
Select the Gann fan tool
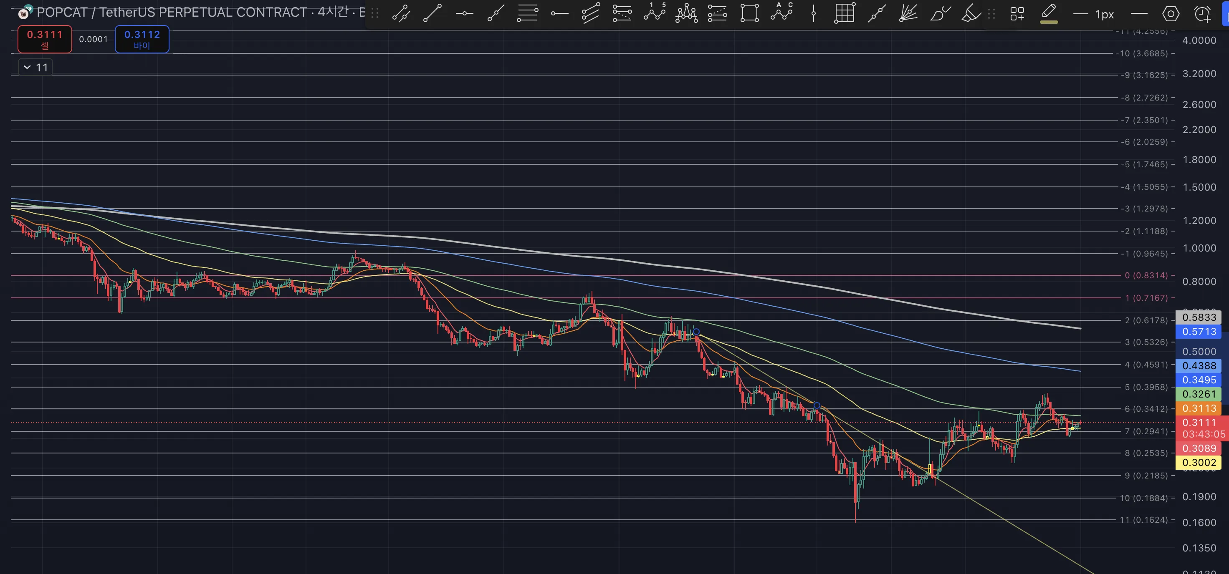[x=908, y=13]
